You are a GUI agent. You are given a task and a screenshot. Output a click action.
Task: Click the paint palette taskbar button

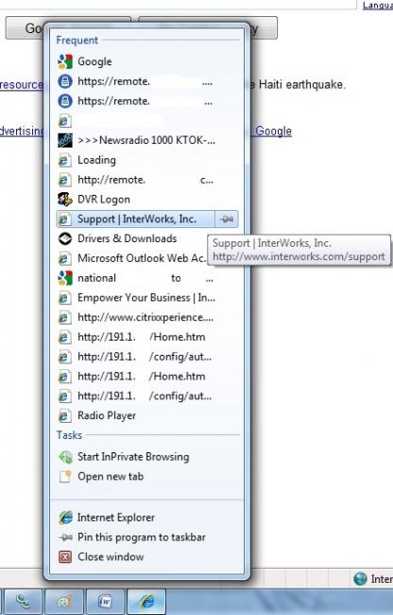tap(64, 601)
